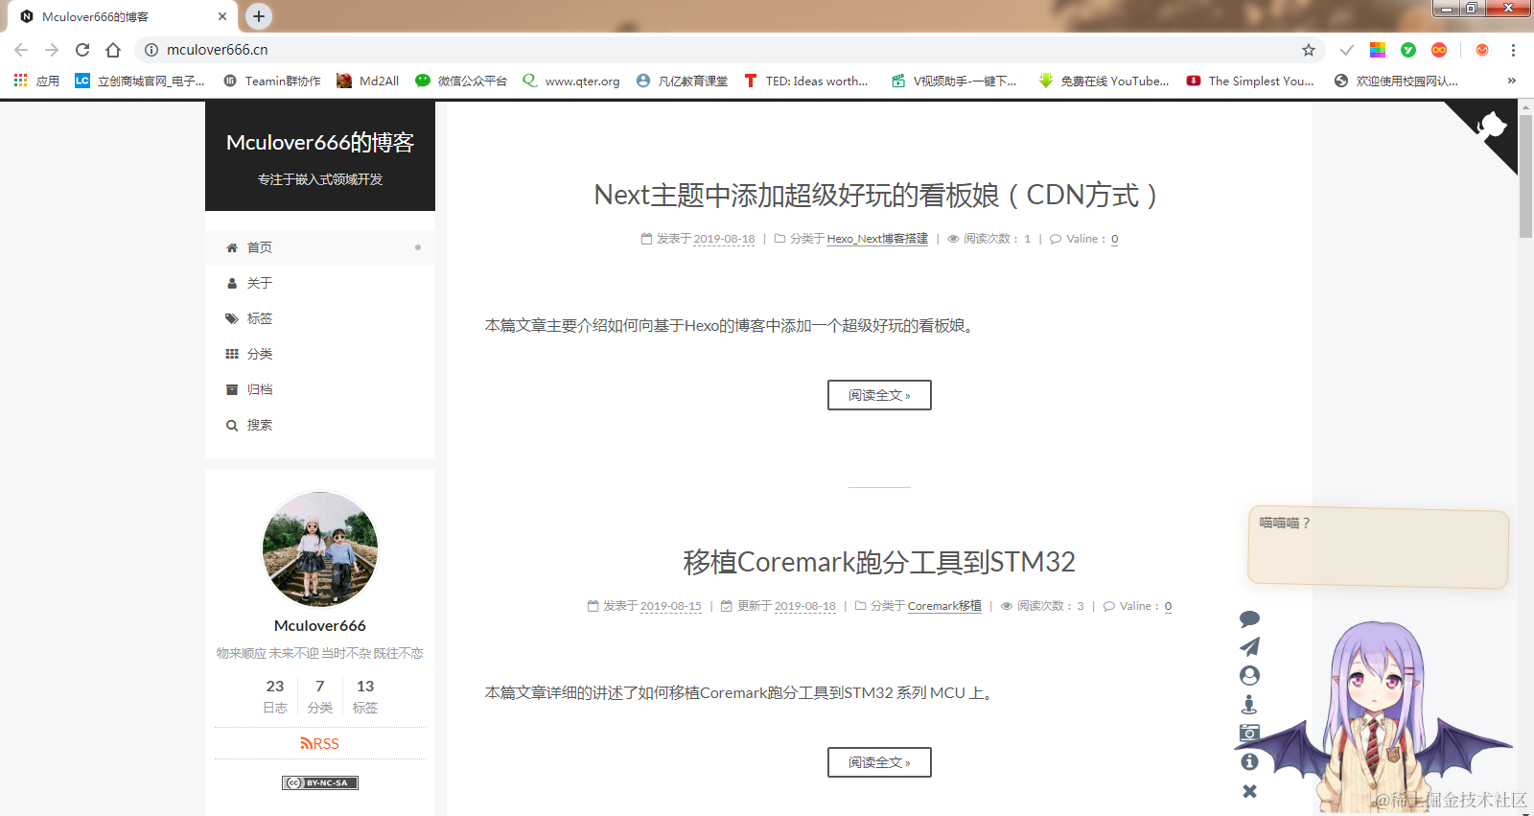Show more bookmarks chevron
This screenshot has height=816, width=1534.
[1512, 81]
